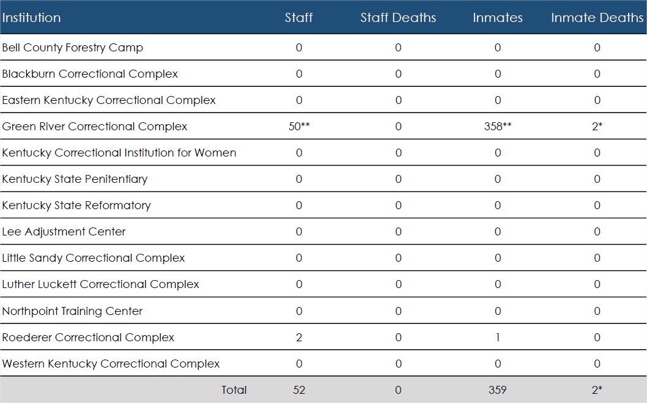Select the Inmate Deaths column header
Screen dimensions: 647x403
tap(597, 18)
